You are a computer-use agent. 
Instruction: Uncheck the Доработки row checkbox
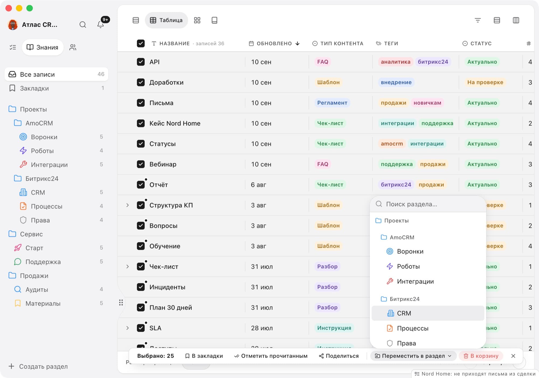pyautogui.click(x=141, y=82)
